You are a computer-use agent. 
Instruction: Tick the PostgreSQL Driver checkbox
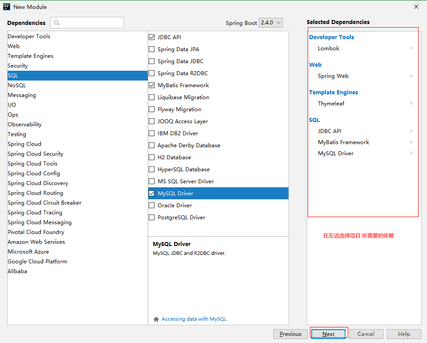tap(152, 218)
